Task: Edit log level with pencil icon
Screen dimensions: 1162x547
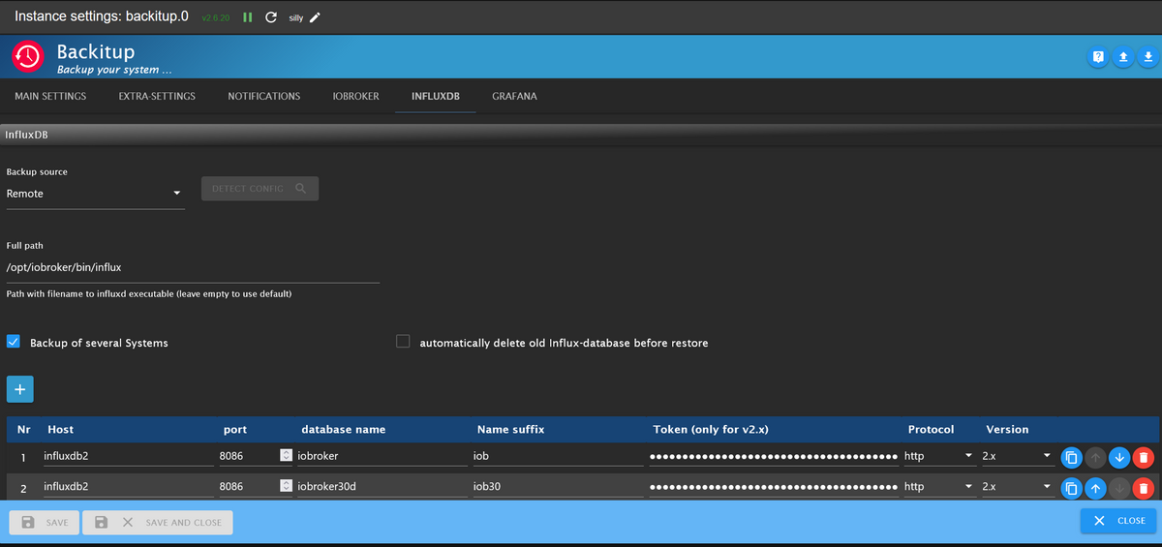Action: click(x=315, y=17)
